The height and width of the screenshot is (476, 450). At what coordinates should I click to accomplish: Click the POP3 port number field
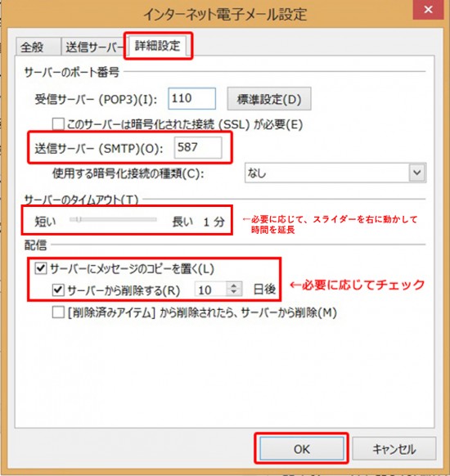tap(192, 99)
